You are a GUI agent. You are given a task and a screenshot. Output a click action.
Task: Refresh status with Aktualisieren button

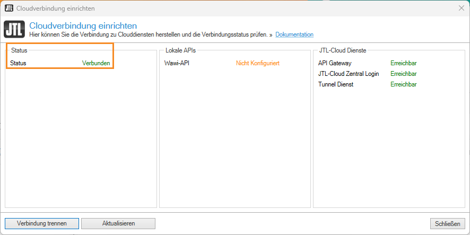pos(118,223)
